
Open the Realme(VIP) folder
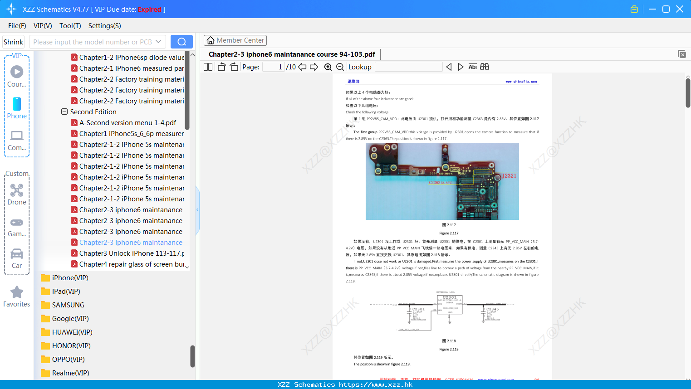65,373
